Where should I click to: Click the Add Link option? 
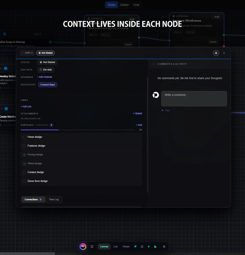click(x=26, y=106)
